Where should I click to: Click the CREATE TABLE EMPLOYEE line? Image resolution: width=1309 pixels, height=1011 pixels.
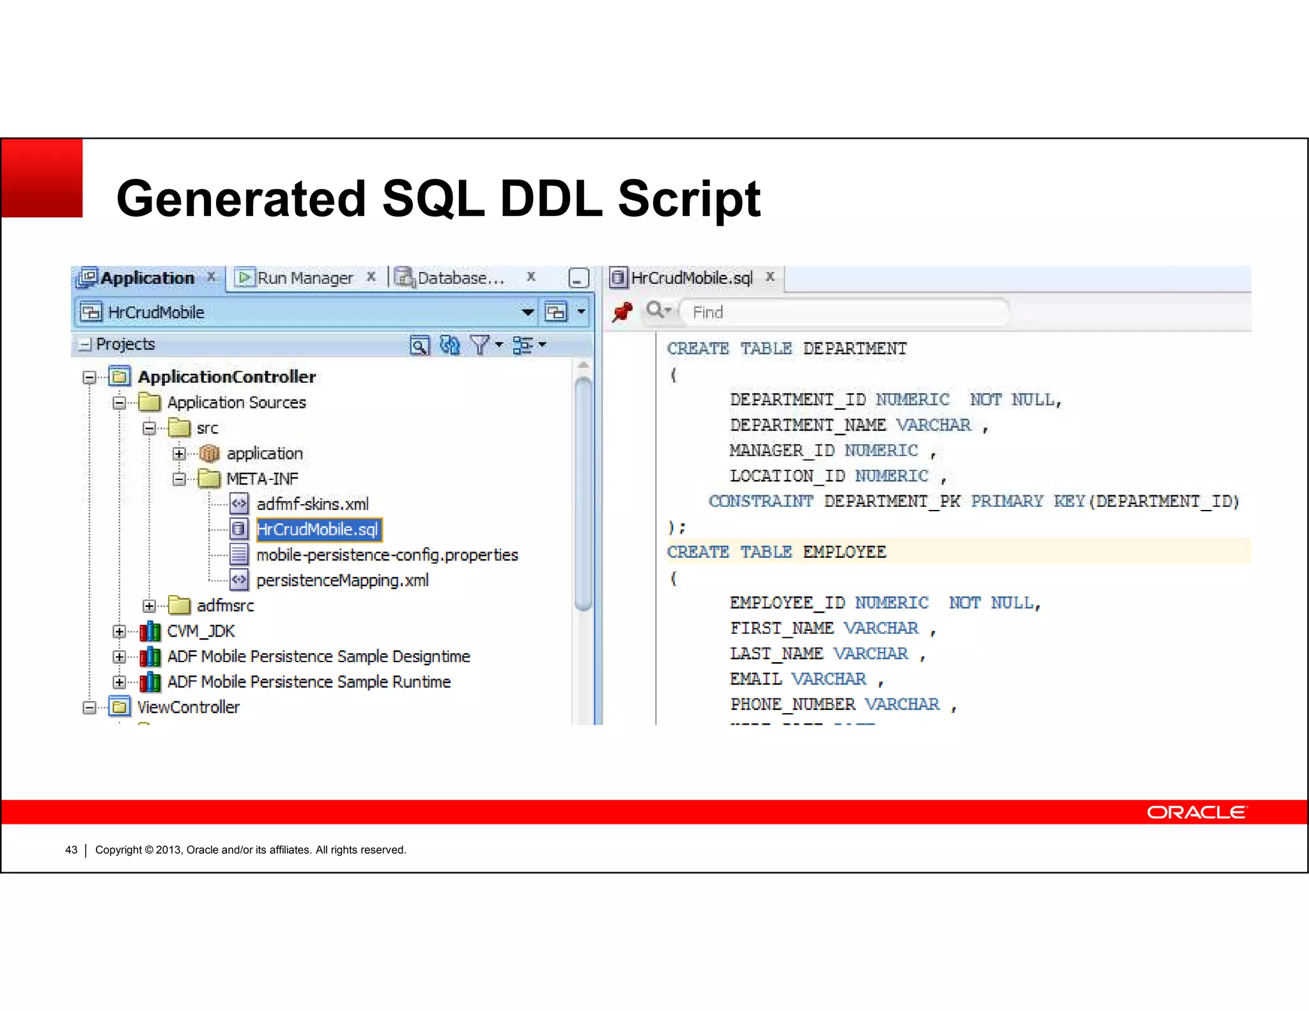coord(777,552)
